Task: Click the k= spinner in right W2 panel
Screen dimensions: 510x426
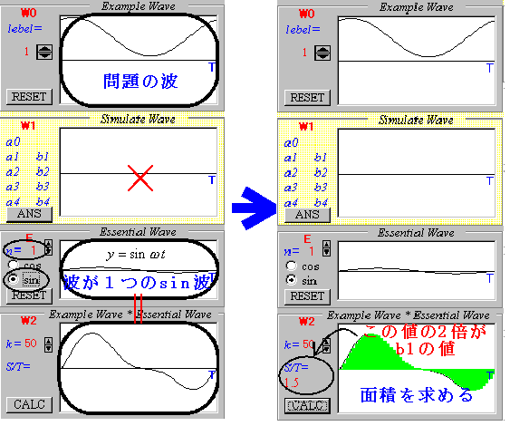Action: click(x=326, y=345)
